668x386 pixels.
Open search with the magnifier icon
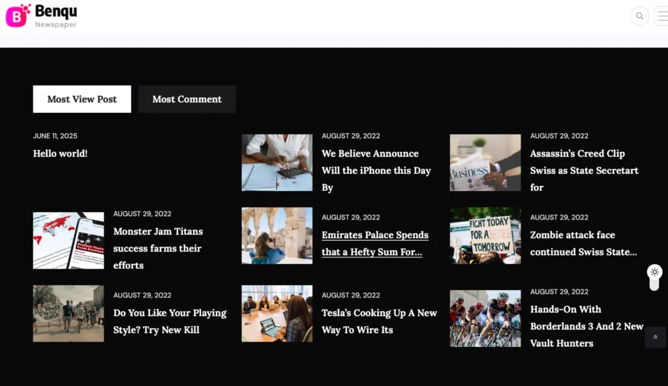click(x=639, y=16)
